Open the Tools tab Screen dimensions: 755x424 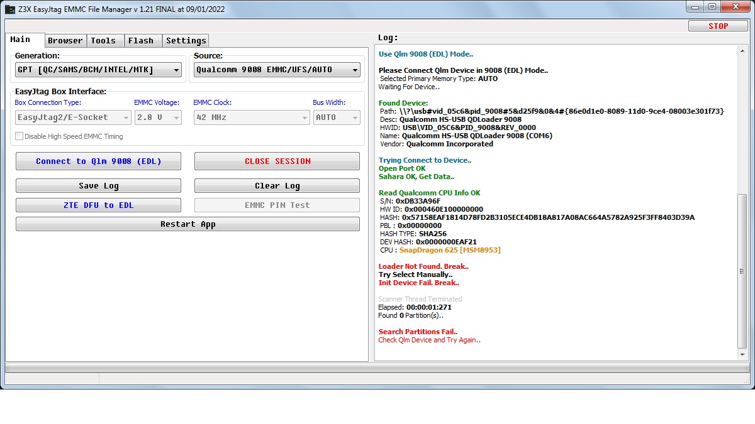click(103, 41)
